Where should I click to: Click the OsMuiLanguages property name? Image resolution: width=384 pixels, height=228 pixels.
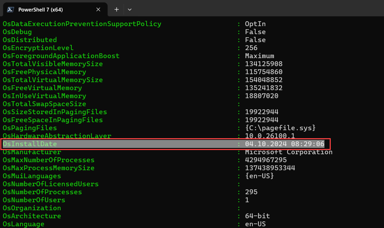tap(32, 176)
